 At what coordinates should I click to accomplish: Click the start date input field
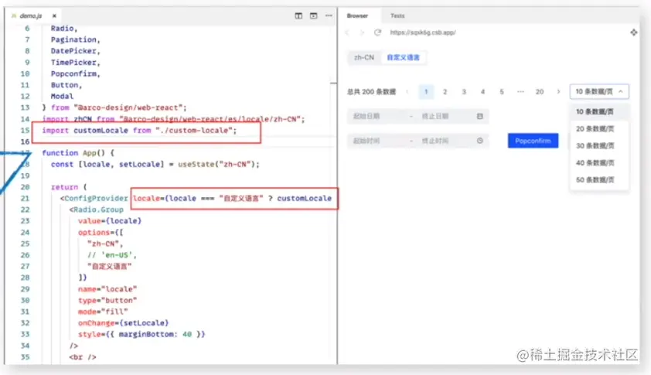click(x=378, y=116)
